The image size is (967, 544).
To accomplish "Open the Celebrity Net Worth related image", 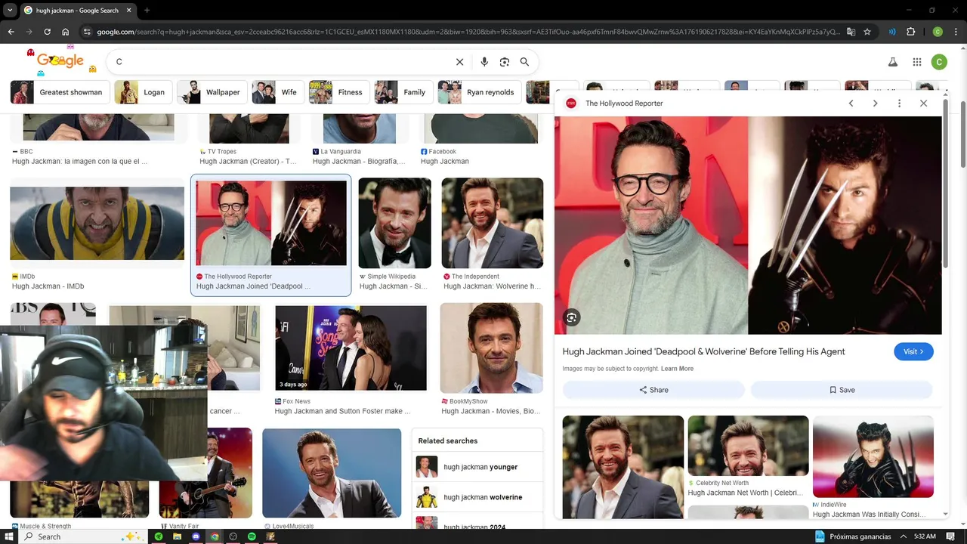I will (x=748, y=446).
